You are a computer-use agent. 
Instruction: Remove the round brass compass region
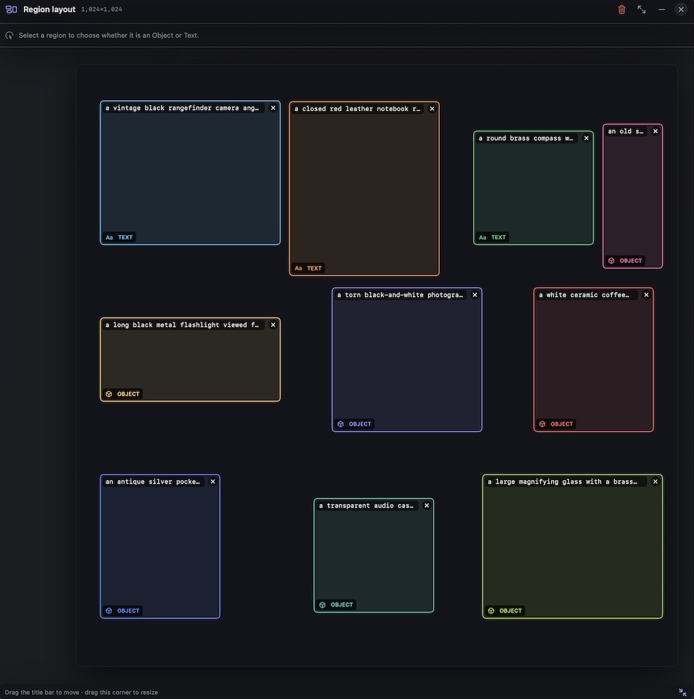coord(586,138)
